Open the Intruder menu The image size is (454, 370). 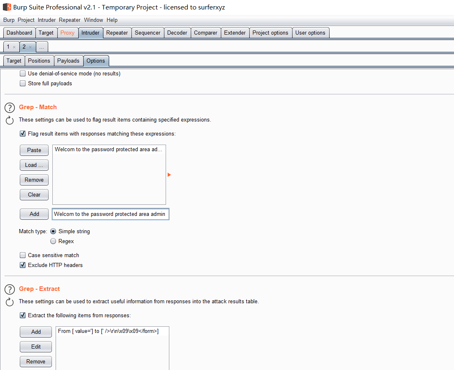click(47, 20)
